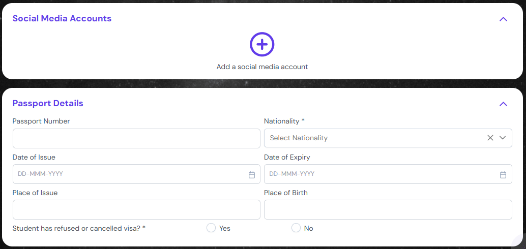Collapse the Passport Details section chevron

point(503,104)
